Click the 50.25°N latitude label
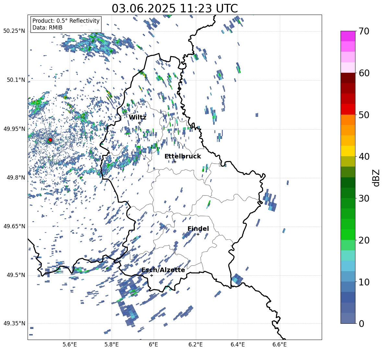The height and width of the screenshot is (351, 384). coord(14,31)
